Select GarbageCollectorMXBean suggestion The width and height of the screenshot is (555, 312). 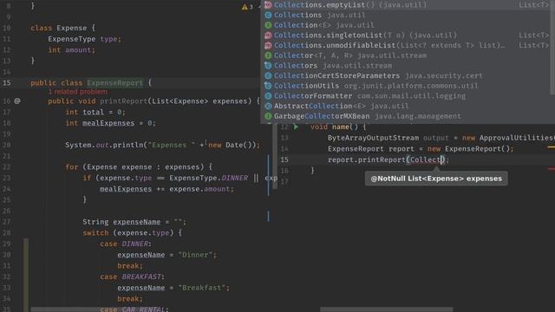[x=407, y=116]
